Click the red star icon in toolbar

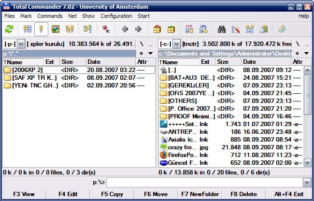coord(106,29)
